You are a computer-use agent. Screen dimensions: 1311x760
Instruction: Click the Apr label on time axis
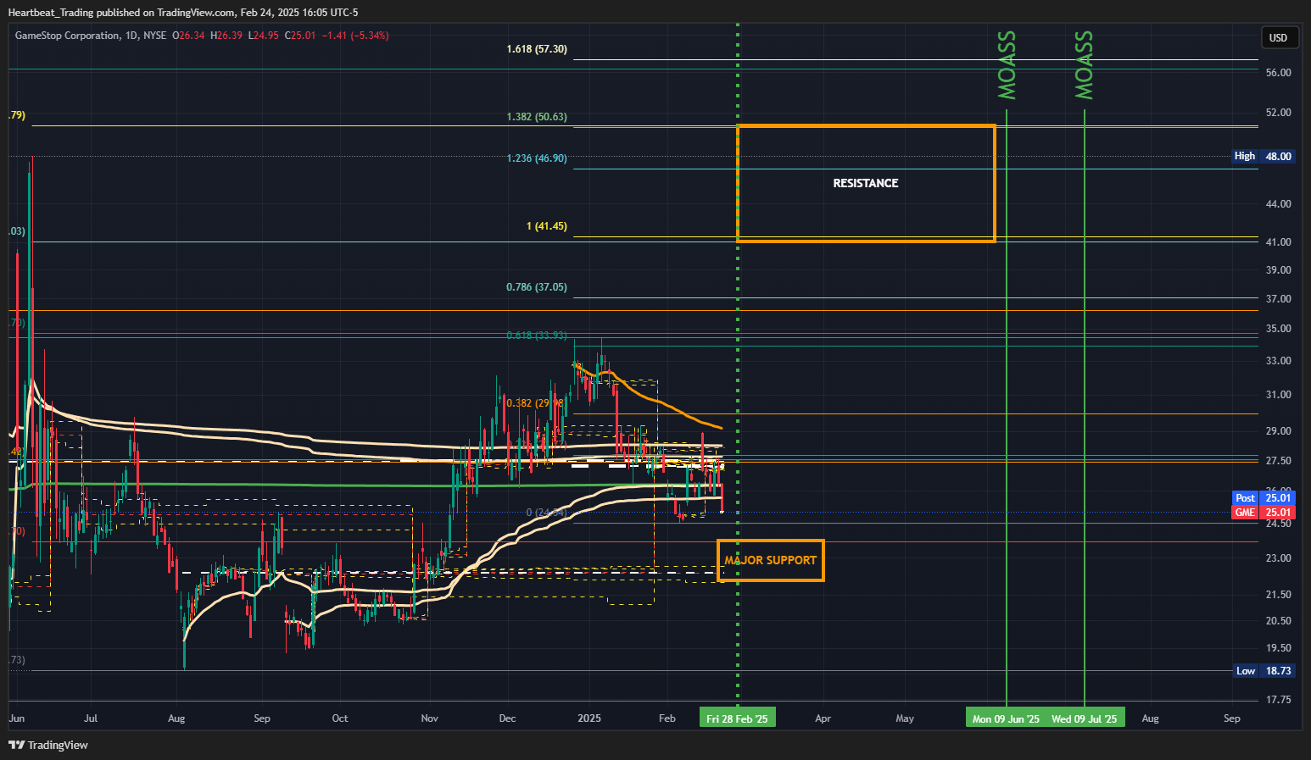[823, 718]
